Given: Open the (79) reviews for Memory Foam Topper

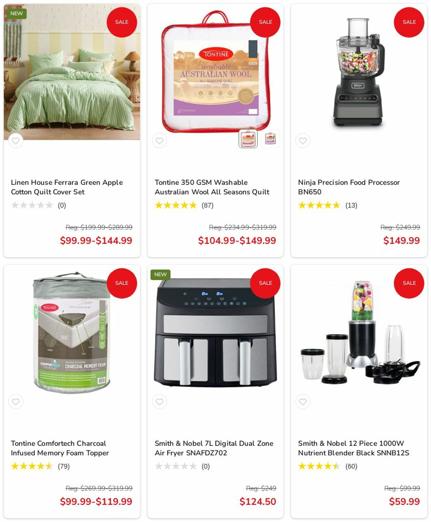Looking at the screenshot, I should coord(64,466).
